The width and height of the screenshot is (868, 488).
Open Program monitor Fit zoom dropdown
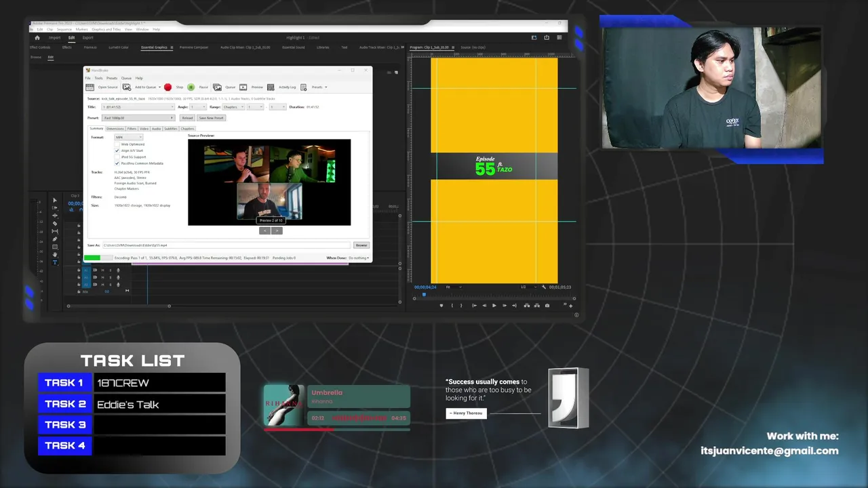point(454,287)
